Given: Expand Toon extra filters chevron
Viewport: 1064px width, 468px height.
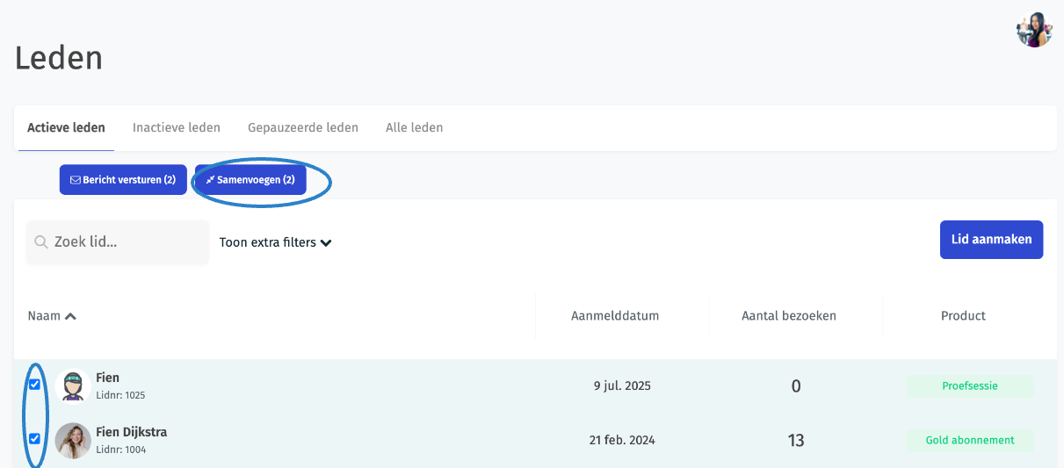Looking at the screenshot, I should (326, 243).
